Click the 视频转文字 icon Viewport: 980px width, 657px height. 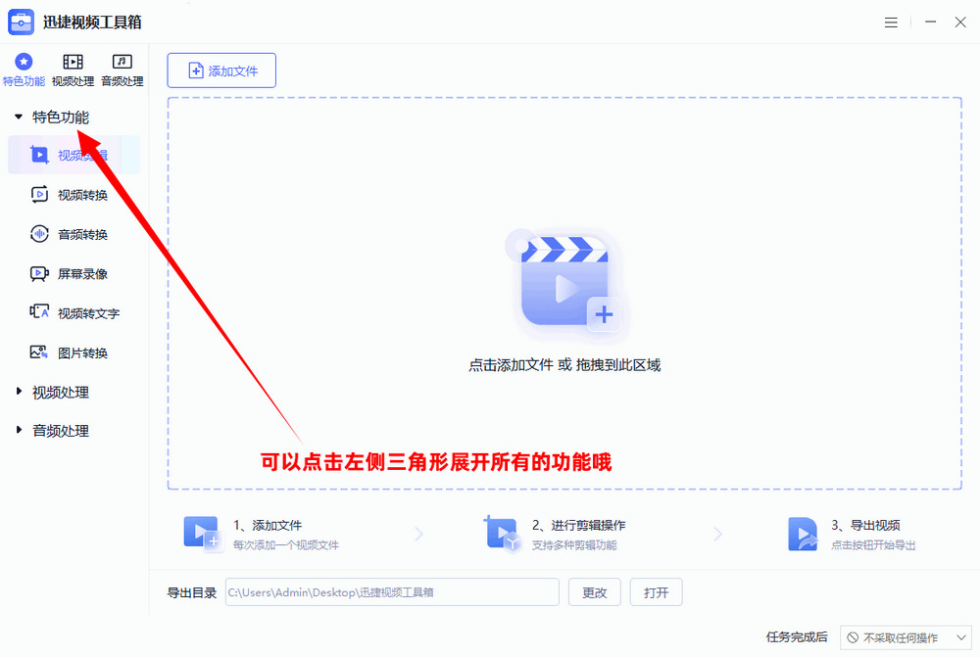[x=39, y=311]
